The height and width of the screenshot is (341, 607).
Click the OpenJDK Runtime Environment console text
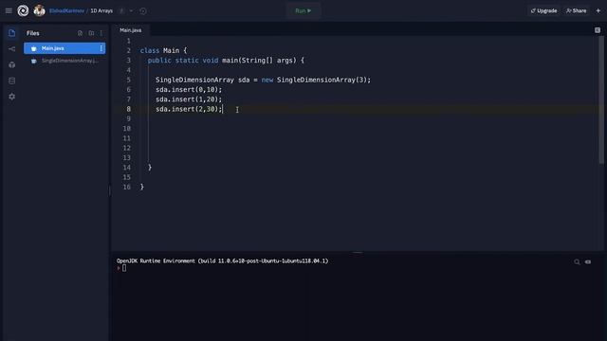[x=223, y=261]
